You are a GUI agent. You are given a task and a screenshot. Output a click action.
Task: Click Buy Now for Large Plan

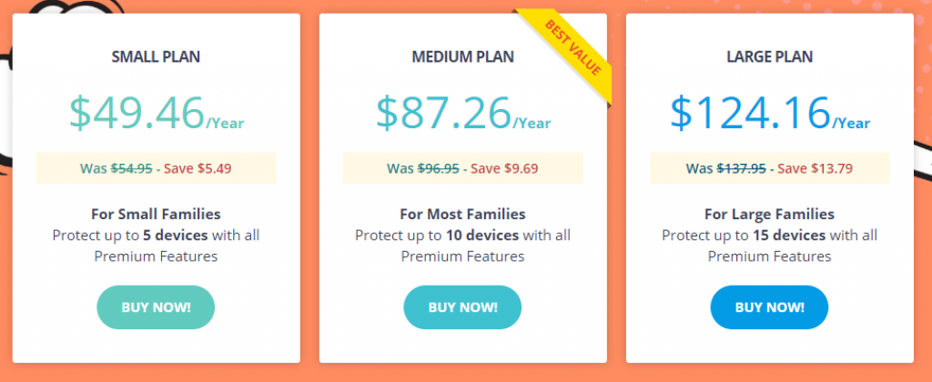769,307
